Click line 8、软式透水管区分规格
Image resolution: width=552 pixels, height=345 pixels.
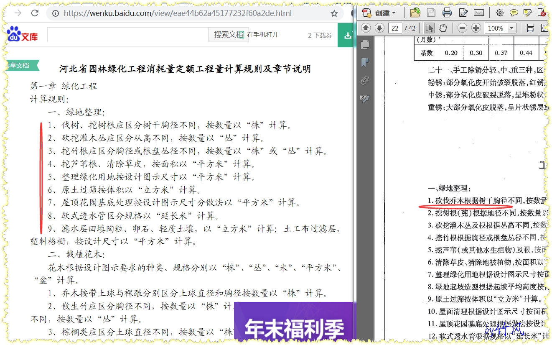[133, 216]
